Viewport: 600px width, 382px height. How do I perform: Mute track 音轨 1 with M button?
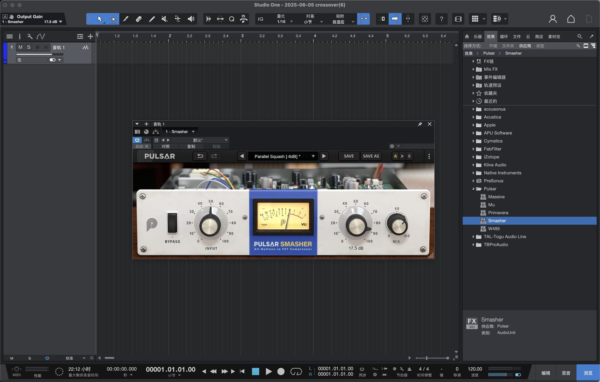pyautogui.click(x=20, y=47)
